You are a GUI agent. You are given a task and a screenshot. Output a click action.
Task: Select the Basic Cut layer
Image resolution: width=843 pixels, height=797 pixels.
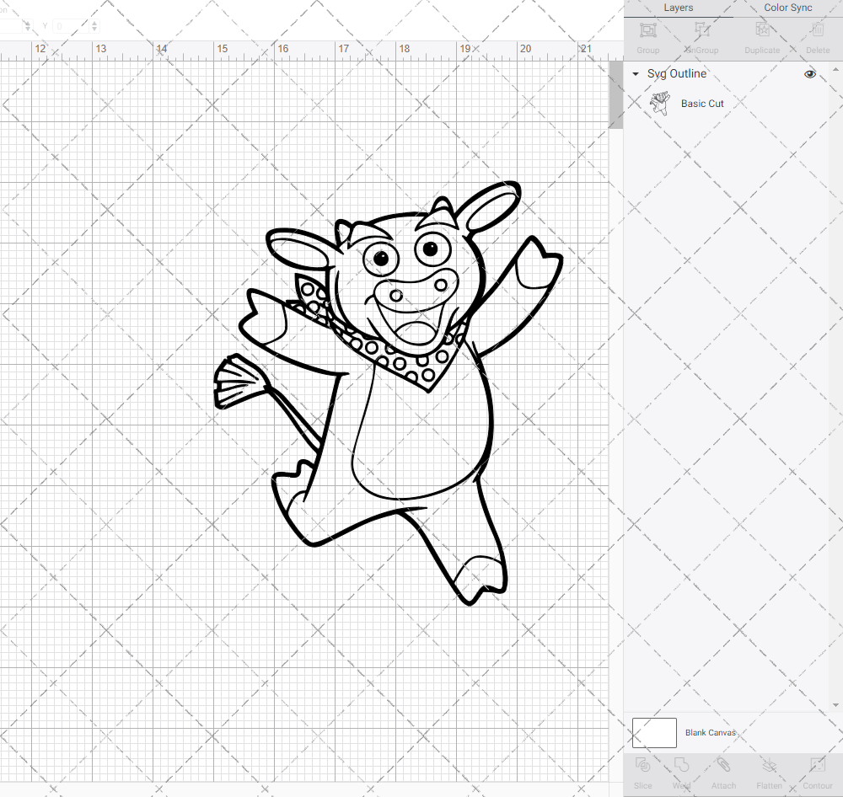pyautogui.click(x=702, y=104)
